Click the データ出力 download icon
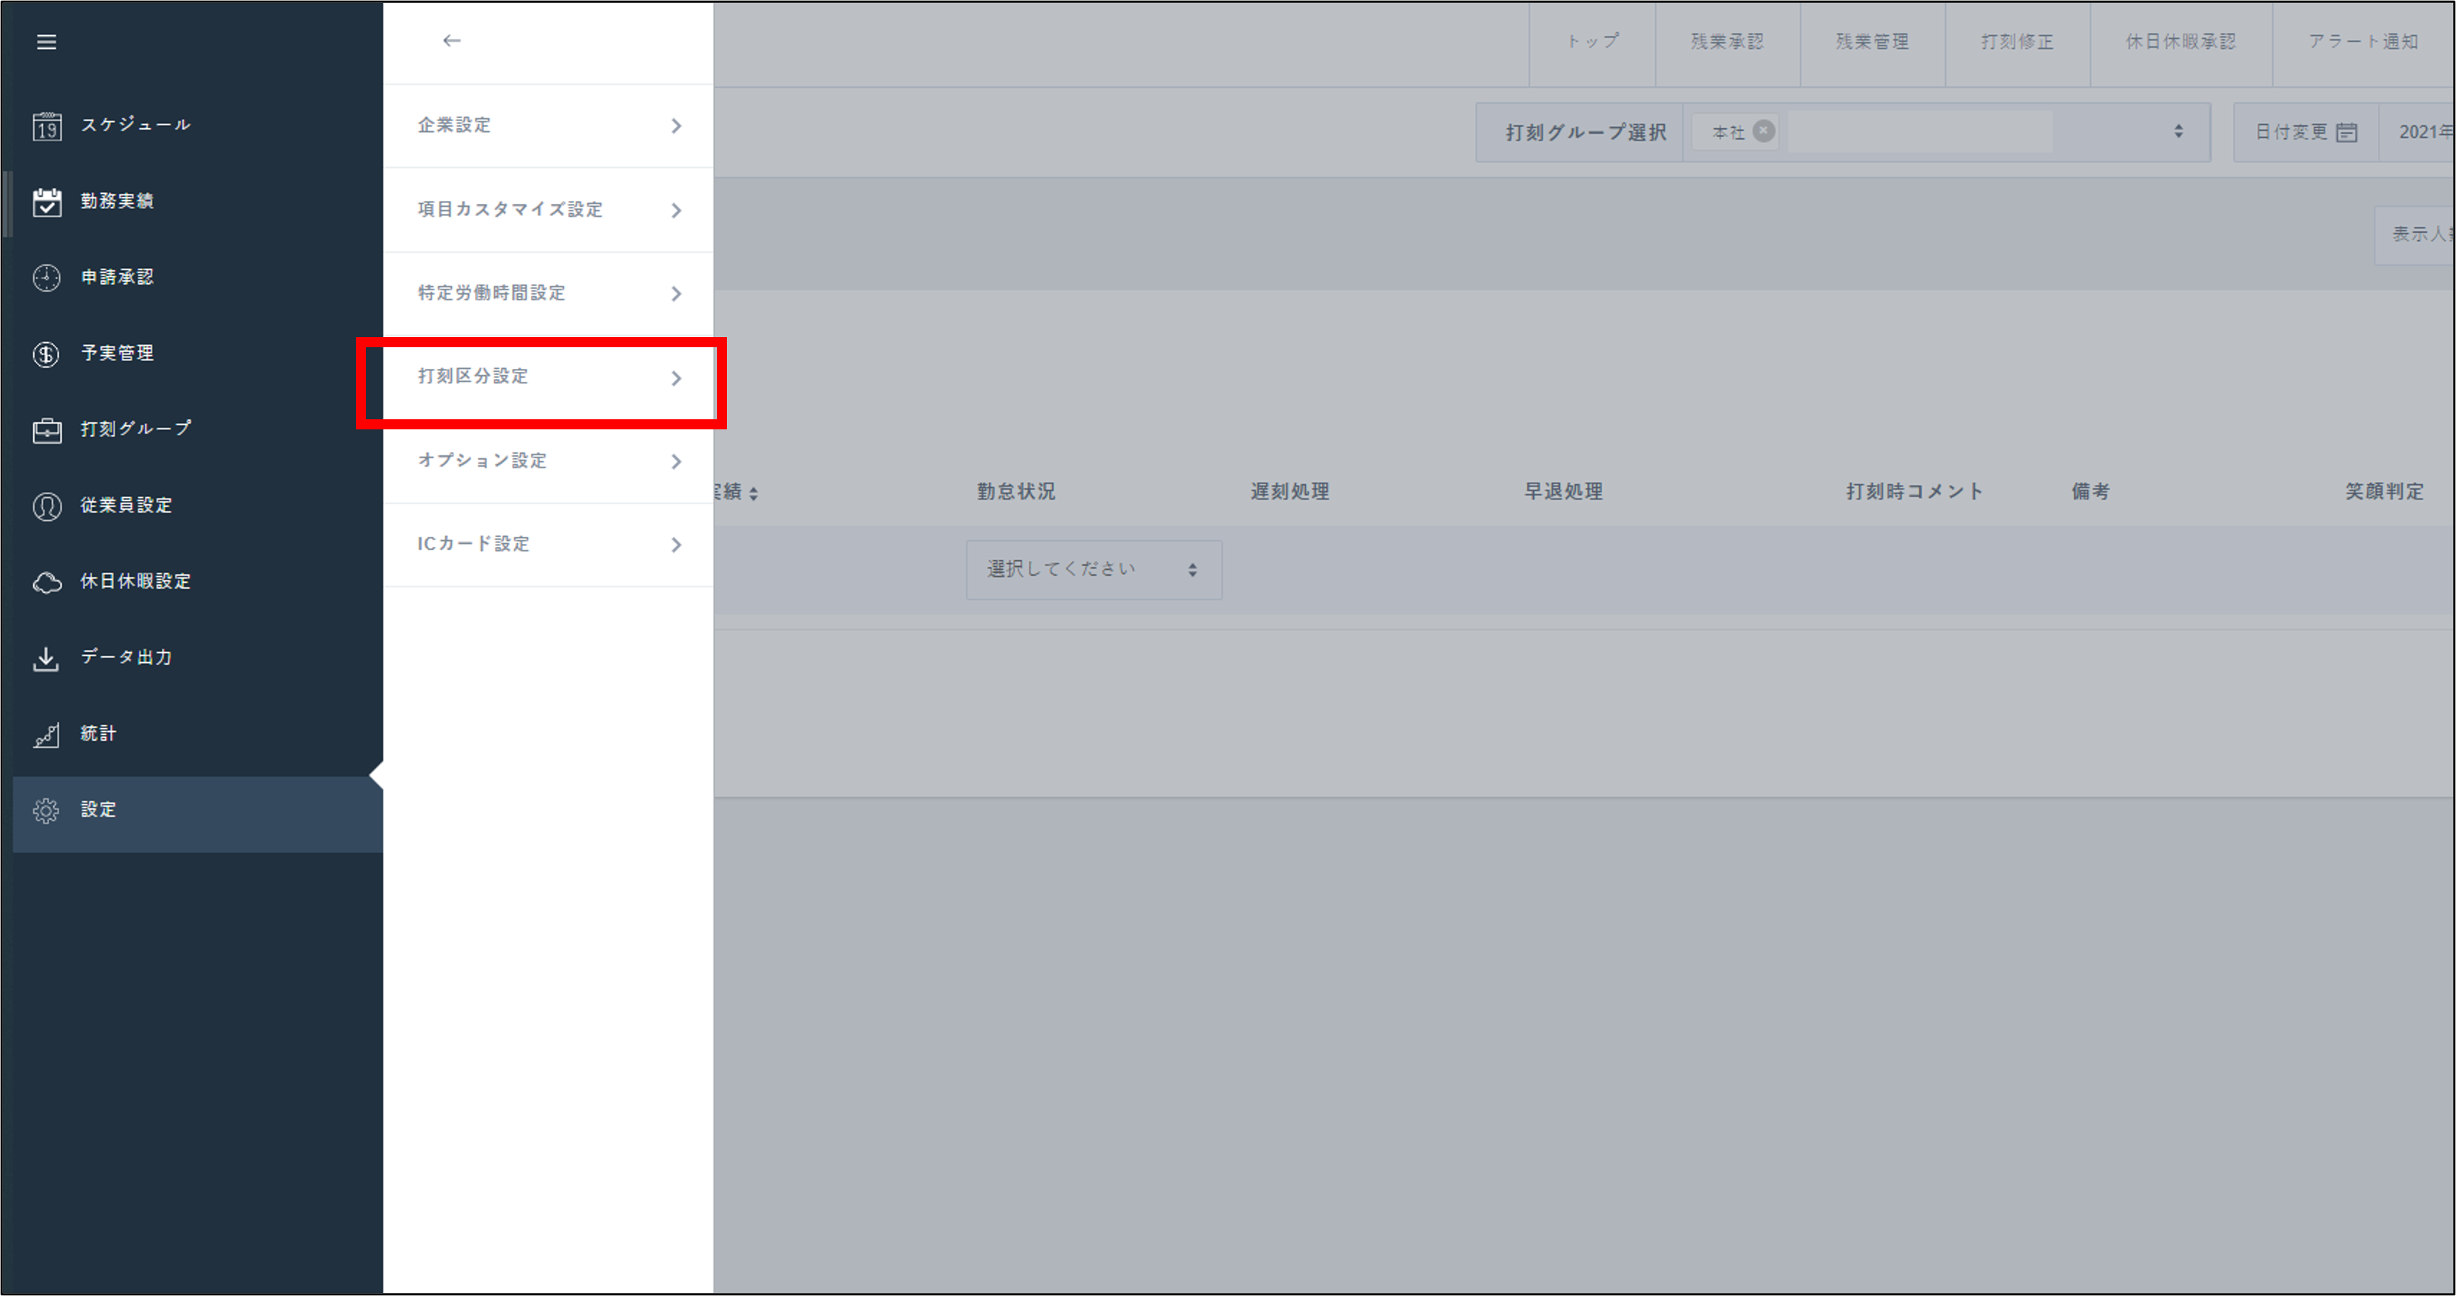This screenshot has width=2456, height=1296. (47, 658)
